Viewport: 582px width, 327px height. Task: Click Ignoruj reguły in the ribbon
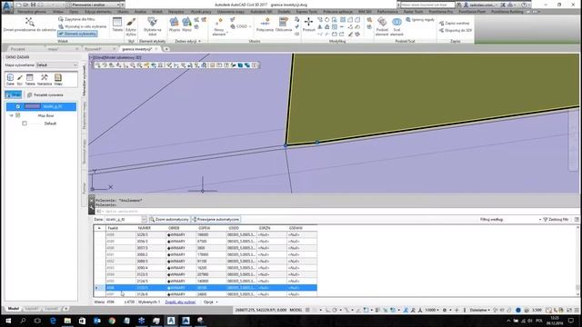[x=420, y=19]
